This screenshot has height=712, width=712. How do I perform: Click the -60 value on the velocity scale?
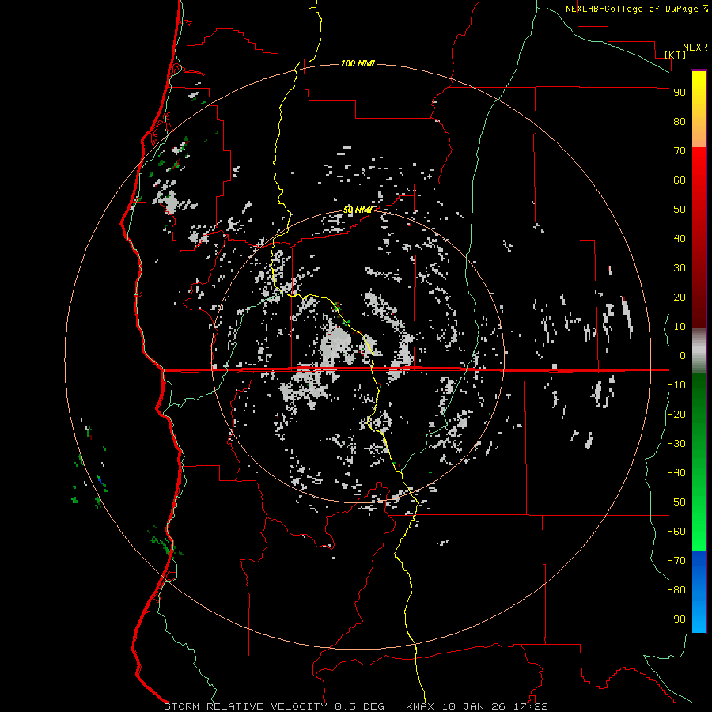676,532
